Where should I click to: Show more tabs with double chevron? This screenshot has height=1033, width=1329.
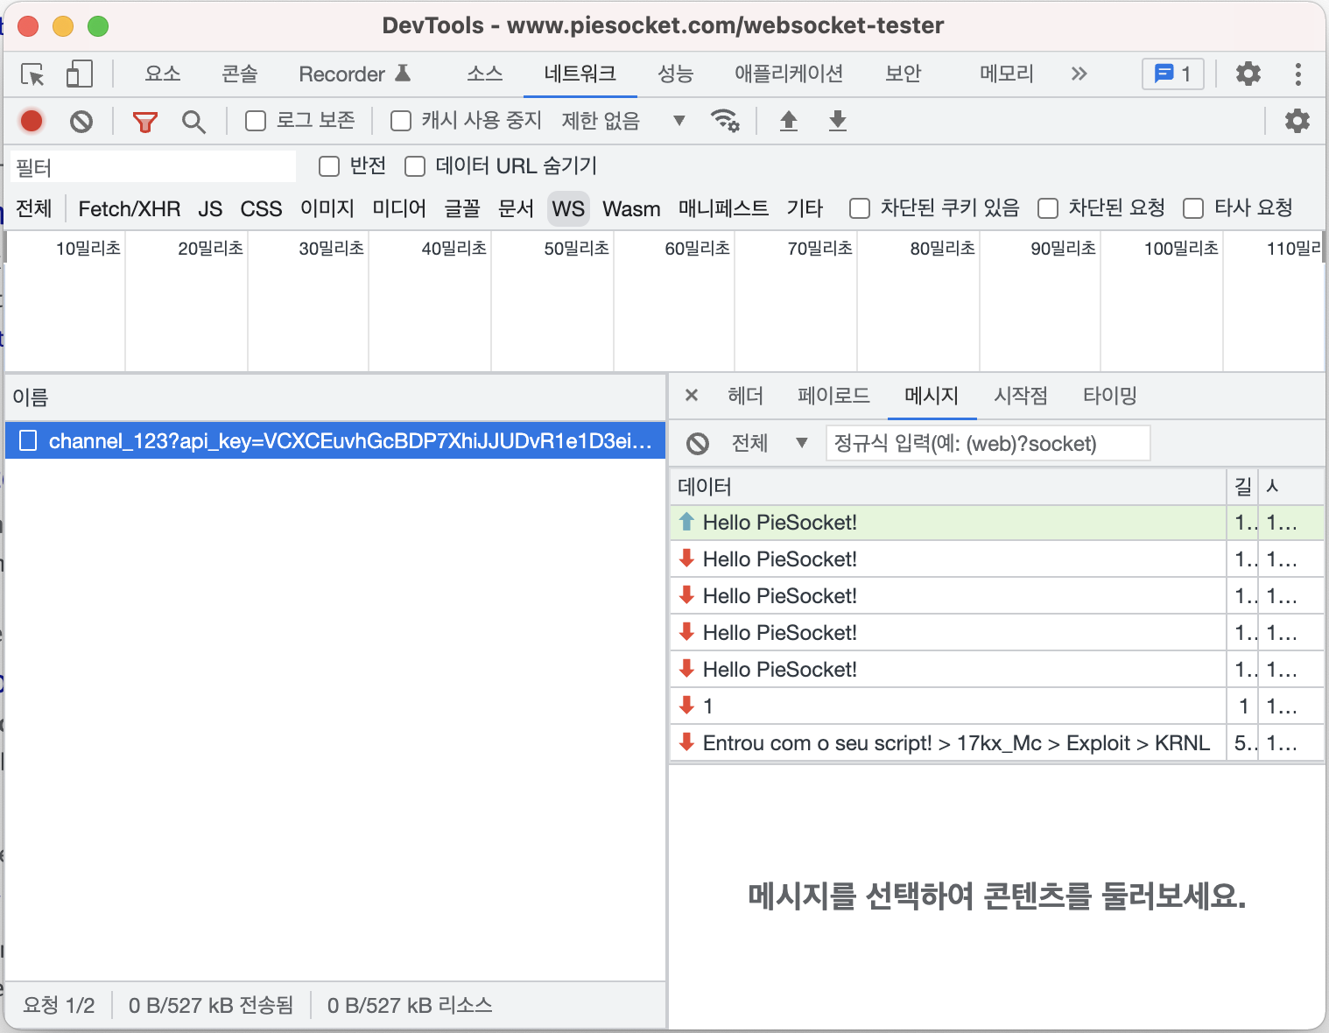(x=1079, y=74)
